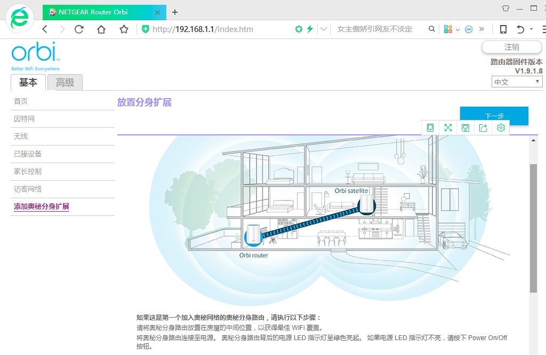
Task: Click the fullscreen arrows icon in floating toolbar
Action: coord(448,128)
